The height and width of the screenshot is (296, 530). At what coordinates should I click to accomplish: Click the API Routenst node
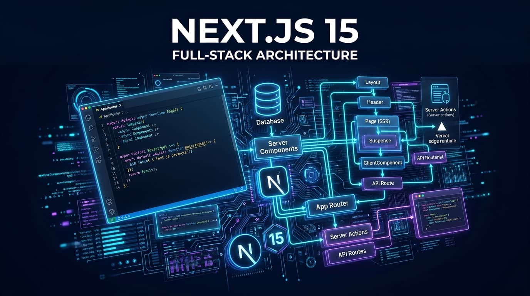[430, 157]
